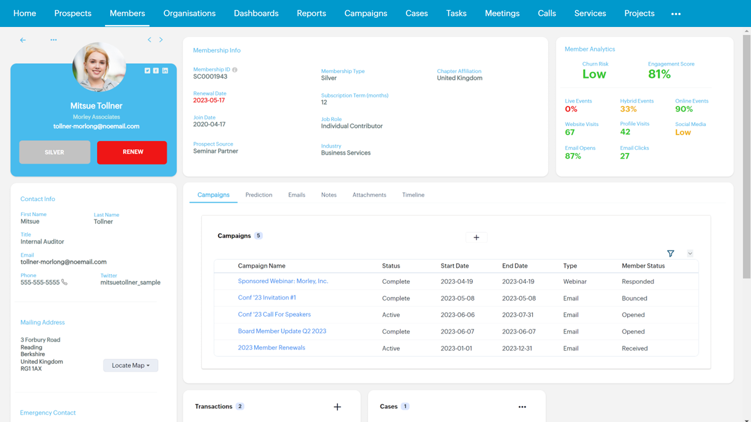Open the Reports menu item

[311, 13]
